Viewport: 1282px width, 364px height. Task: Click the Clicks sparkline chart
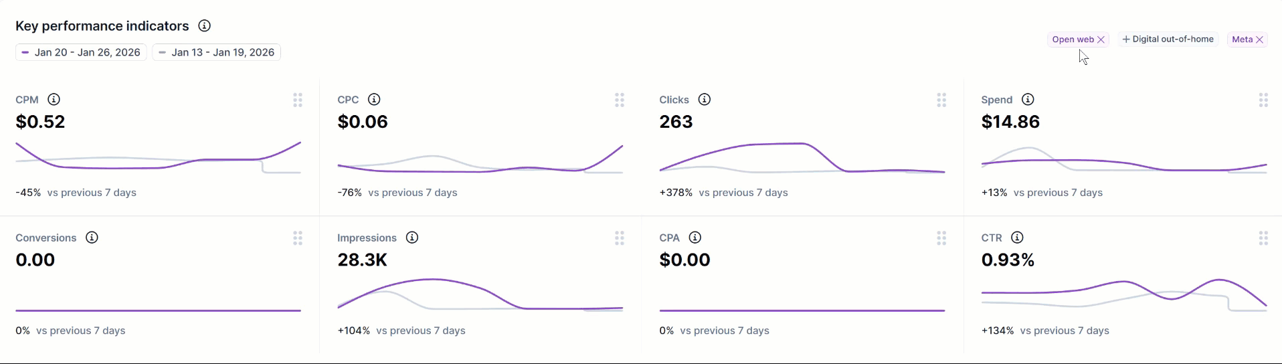click(802, 158)
